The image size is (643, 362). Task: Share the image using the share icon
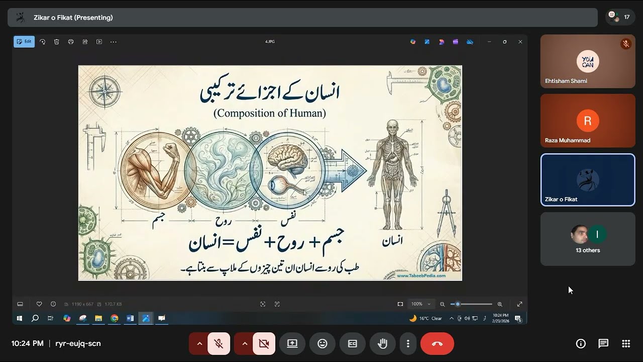pyautogui.click(x=85, y=42)
